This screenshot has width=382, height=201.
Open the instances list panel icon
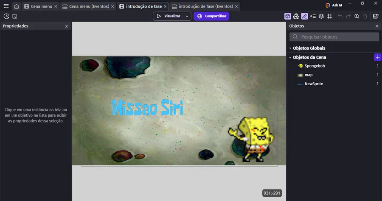(x=313, y=16)
